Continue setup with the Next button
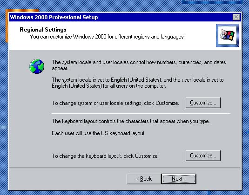The image size is (249, 195). [179, 179]
